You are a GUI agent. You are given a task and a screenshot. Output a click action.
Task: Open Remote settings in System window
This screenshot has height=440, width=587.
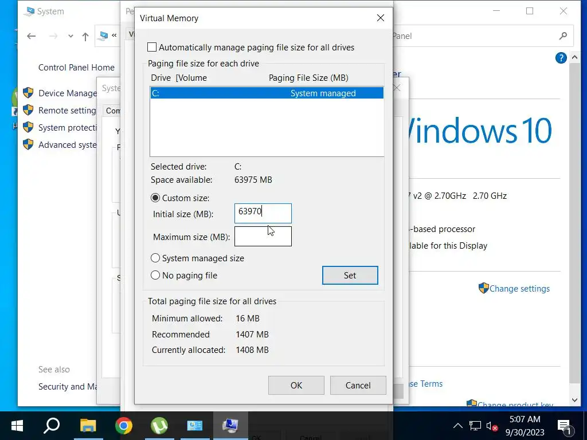coord(68,111)
